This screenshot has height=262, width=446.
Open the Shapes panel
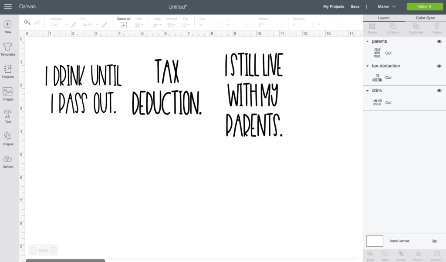[x=8, y=139]
